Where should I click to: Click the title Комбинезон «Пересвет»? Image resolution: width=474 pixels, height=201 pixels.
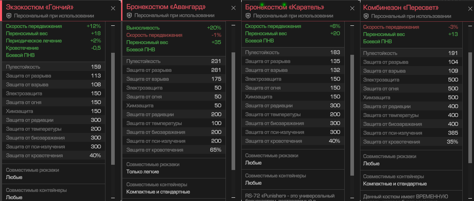tap(401, 8)
